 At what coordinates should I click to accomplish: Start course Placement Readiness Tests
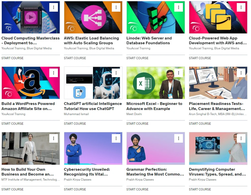(200, 124)
